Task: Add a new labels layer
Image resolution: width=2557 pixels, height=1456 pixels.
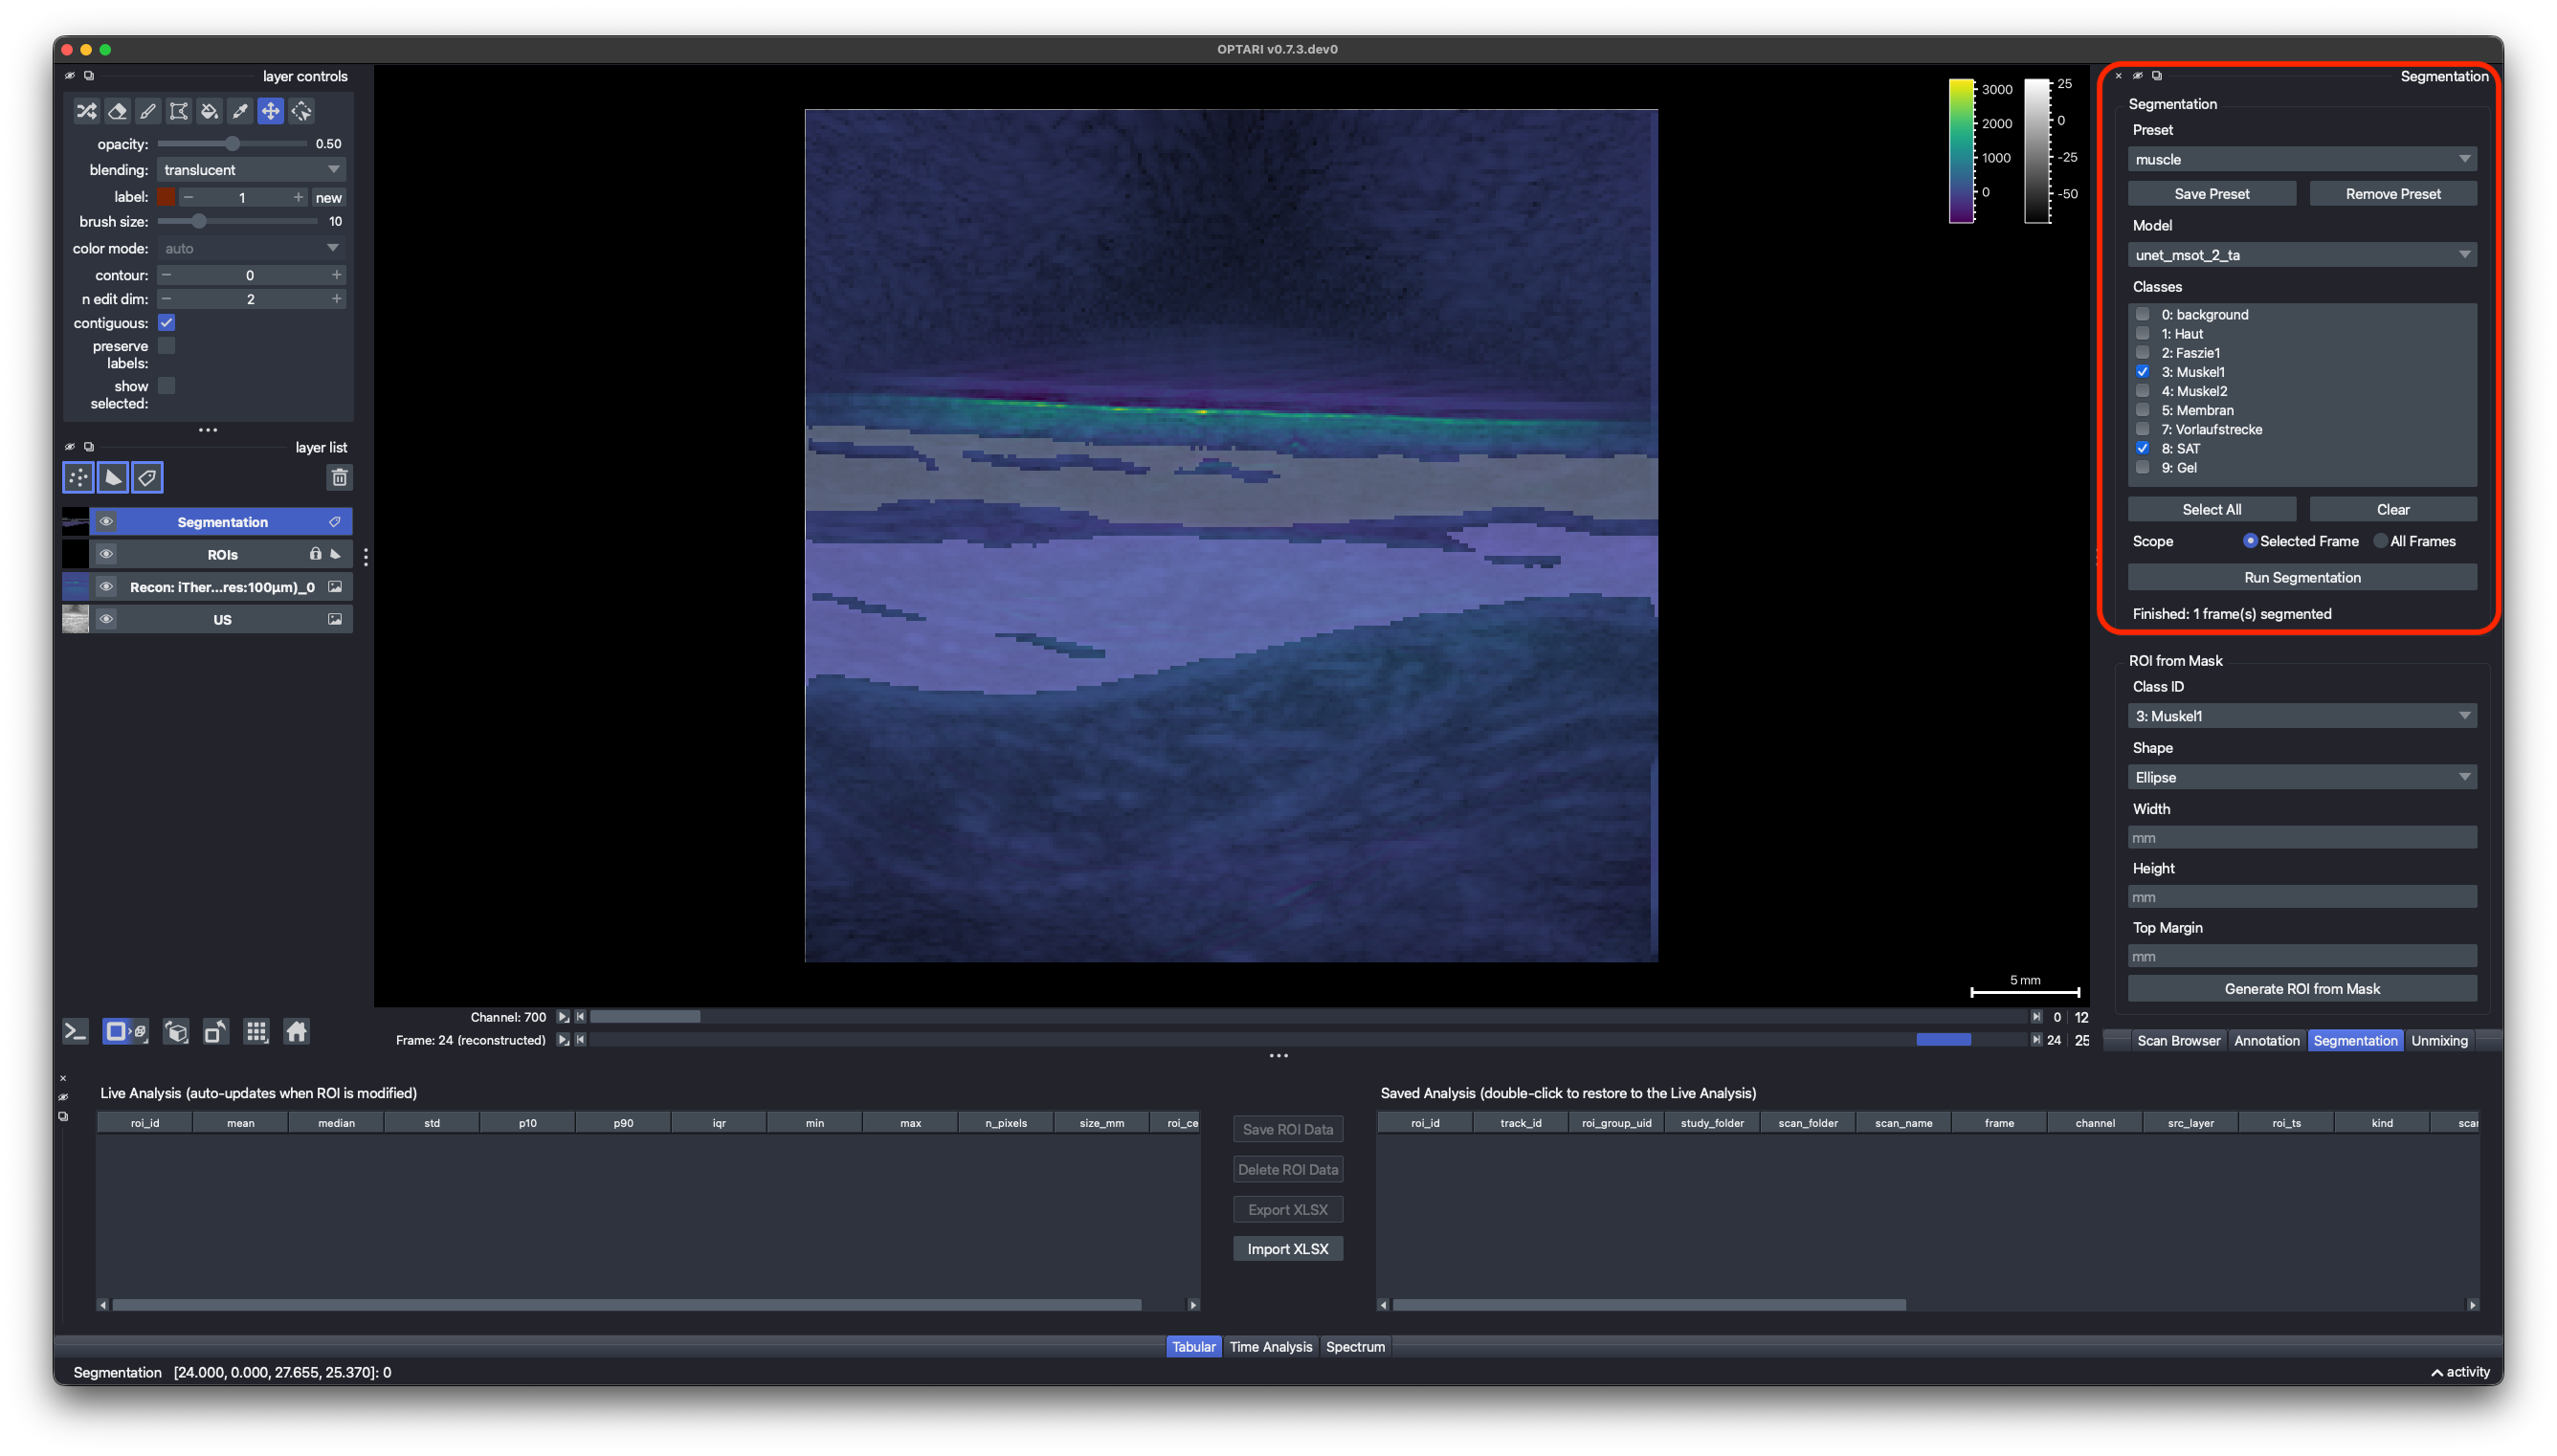Action: point(147,478)
